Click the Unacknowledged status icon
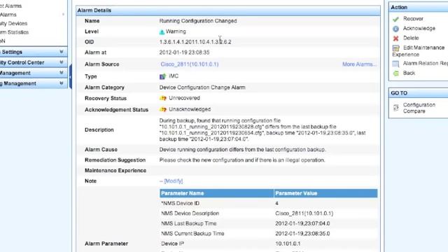Image resolution: width=448 pixels, height=252 pixels. pos(163,109)
